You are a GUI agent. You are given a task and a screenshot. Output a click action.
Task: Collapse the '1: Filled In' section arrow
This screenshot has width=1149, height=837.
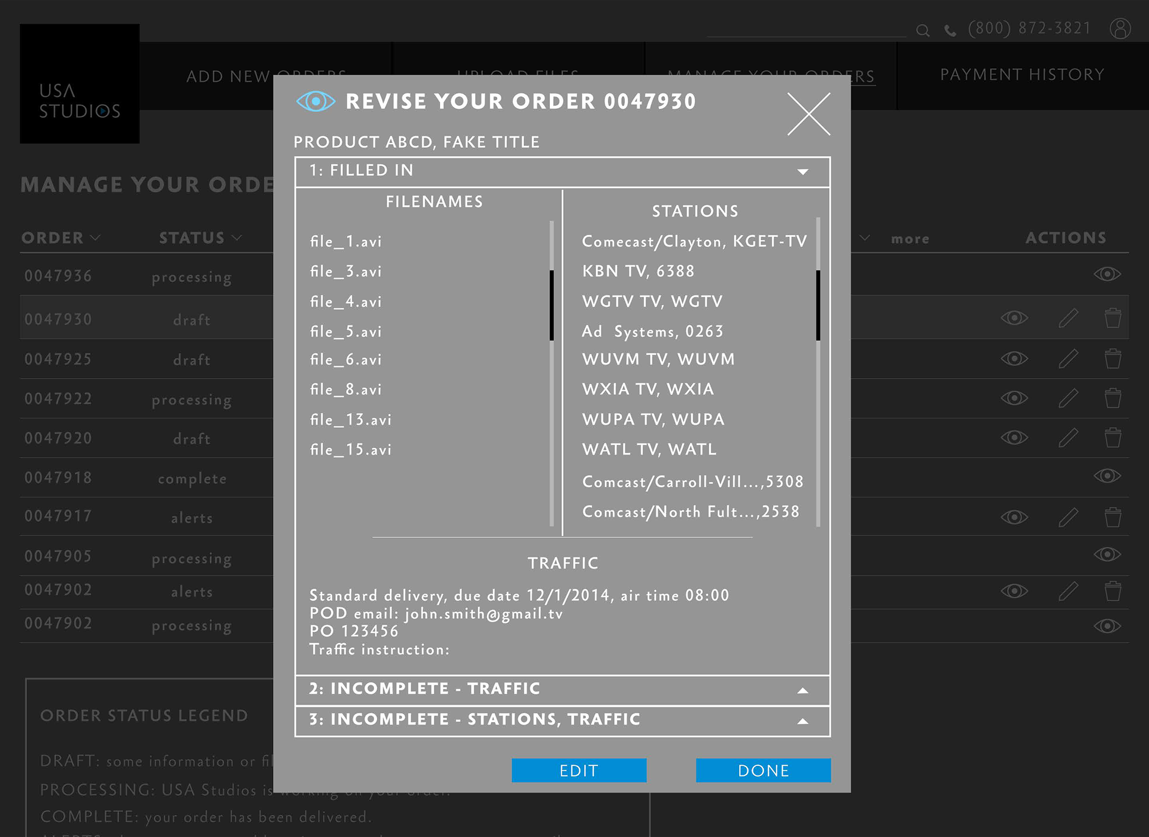tap(803, 172)
